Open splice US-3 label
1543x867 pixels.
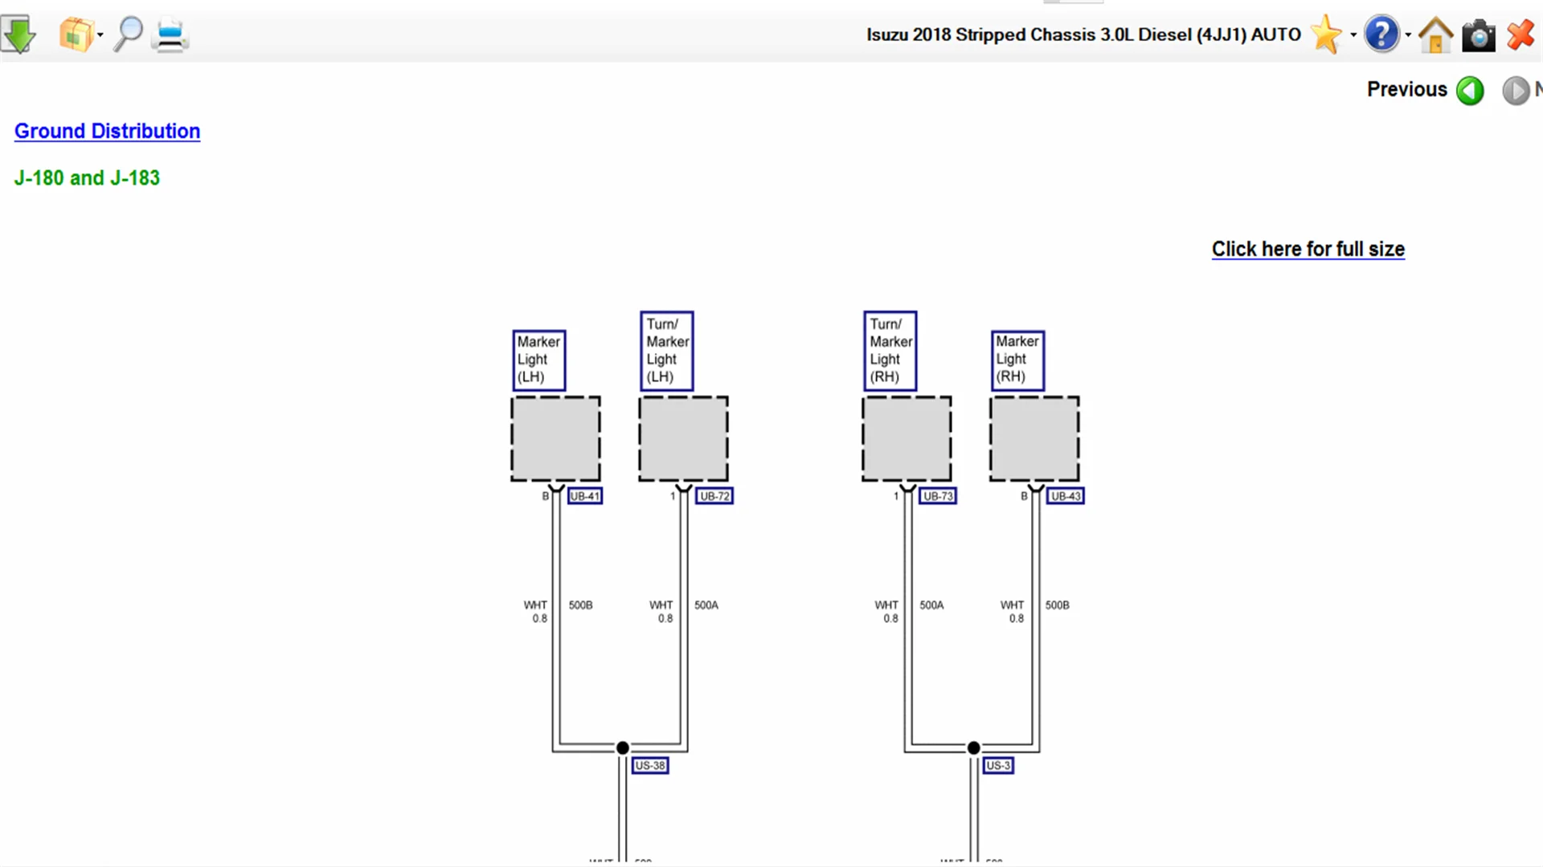(997, 766)
